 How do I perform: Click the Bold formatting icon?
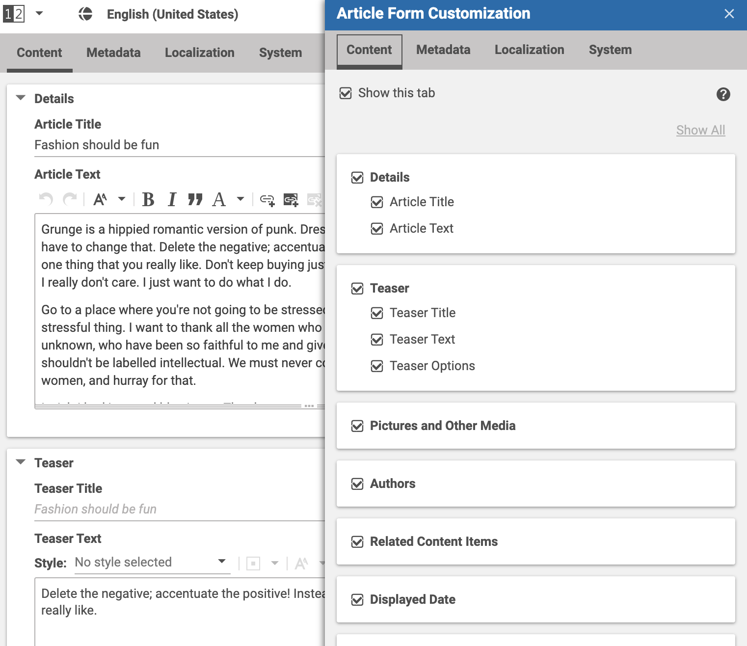coord(148,199)
